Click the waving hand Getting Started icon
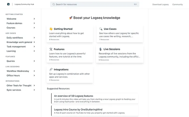This screenshot has width=189, height=117. 51,29
